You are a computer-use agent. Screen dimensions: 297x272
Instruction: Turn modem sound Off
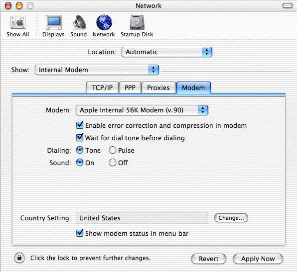(x=113, y=163)
